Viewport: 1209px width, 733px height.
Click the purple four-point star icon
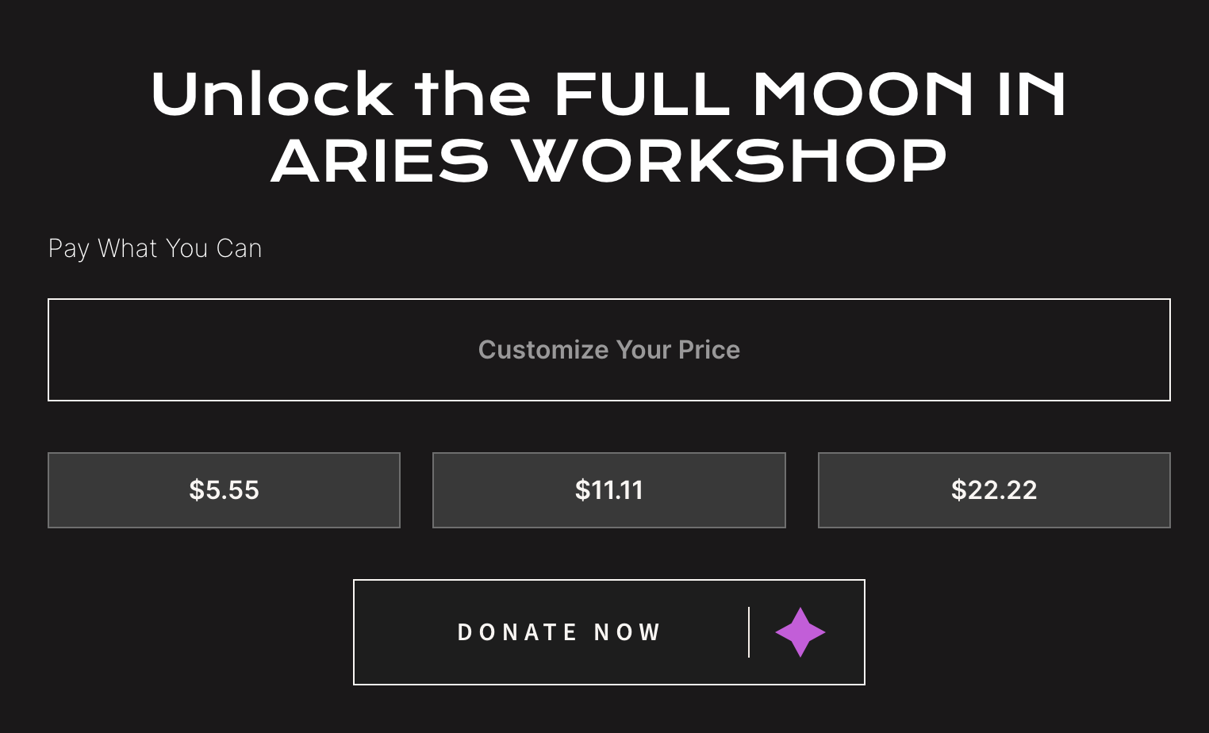800,632
